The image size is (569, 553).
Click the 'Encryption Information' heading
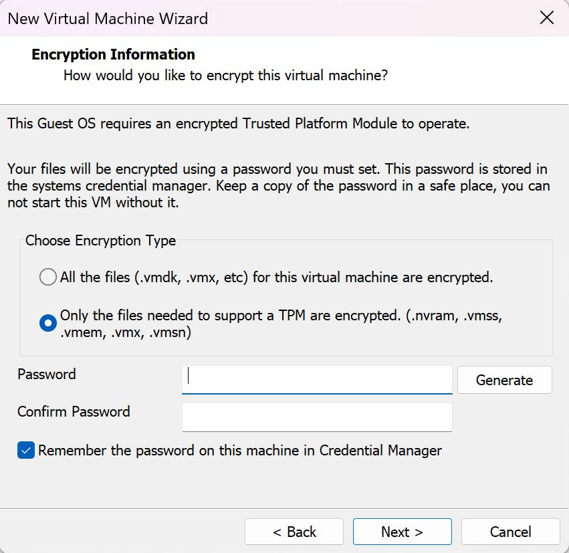(x=113, y=54)
